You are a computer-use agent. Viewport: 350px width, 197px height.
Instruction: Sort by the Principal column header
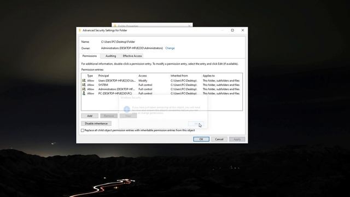tap(103, 76)
